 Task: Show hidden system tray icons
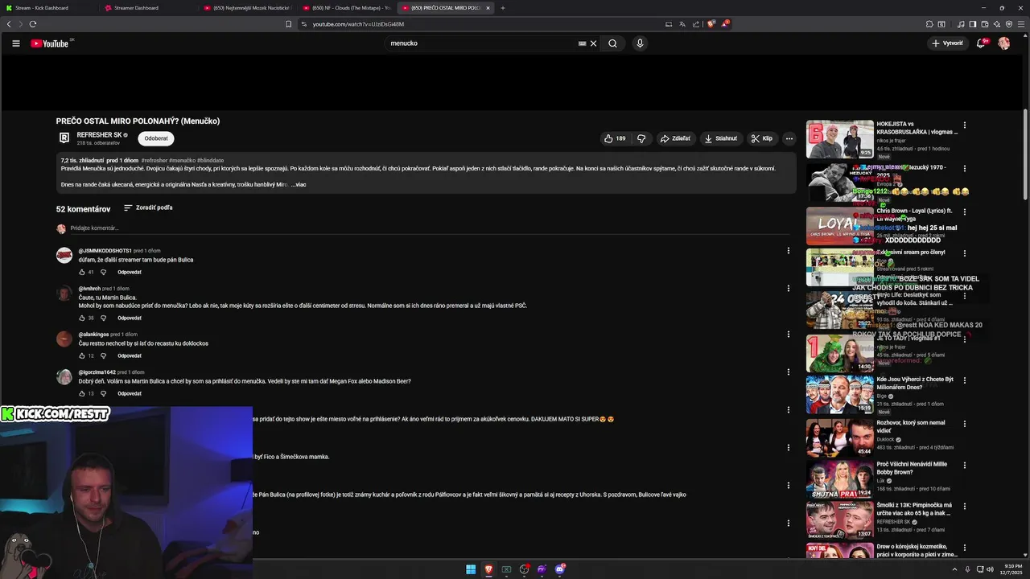coord(954,569)
